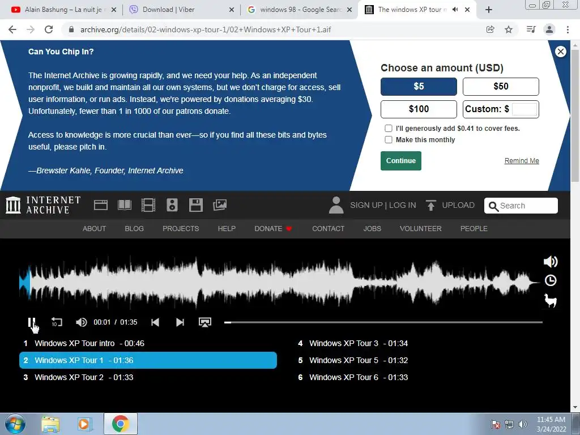Skip to the previous track

point(155,322)
